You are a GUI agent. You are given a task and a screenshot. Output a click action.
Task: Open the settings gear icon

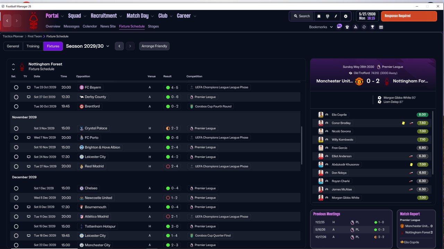(x=345, y=16)
